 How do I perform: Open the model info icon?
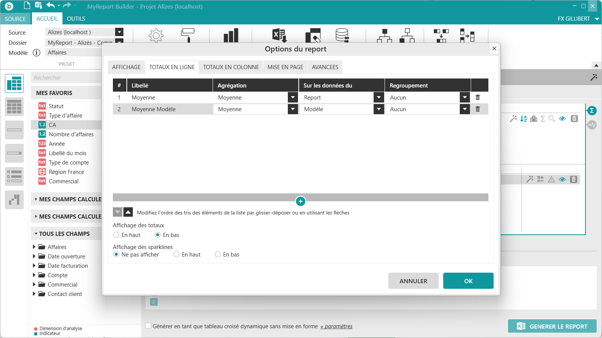pos(36,53)
